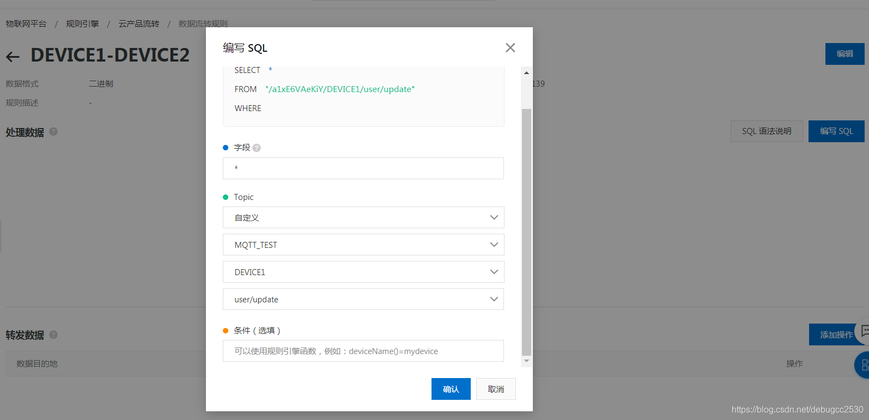
Task: Click the Topic label in dialog
Action: pyautogui.click(x=244, y=197)
